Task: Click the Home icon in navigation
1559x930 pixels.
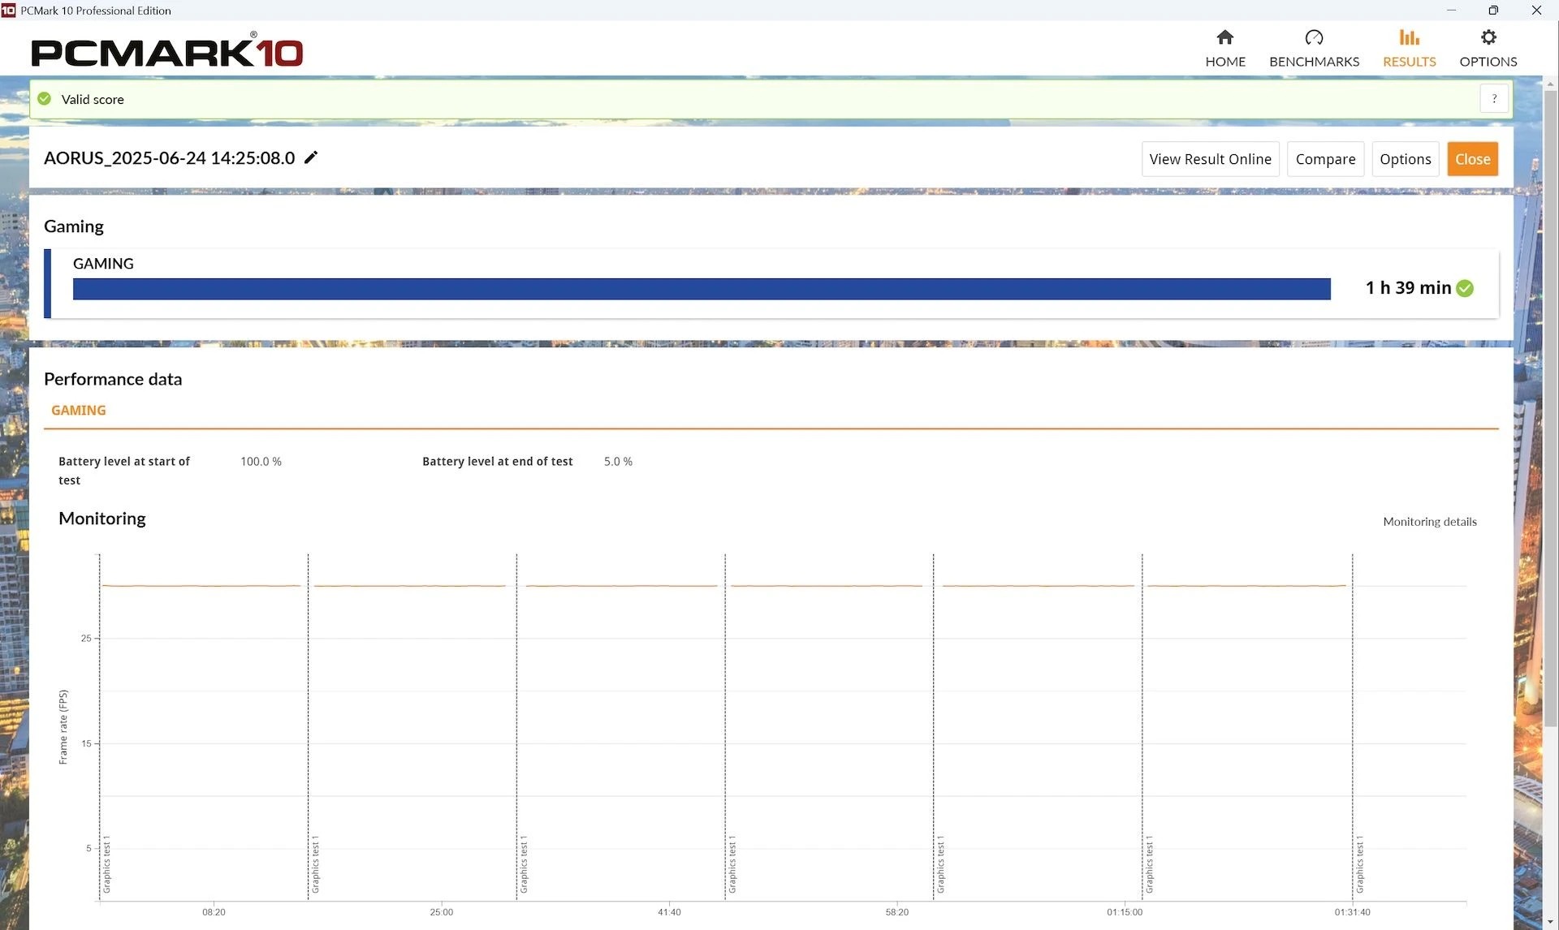Action: (1224, 38)
